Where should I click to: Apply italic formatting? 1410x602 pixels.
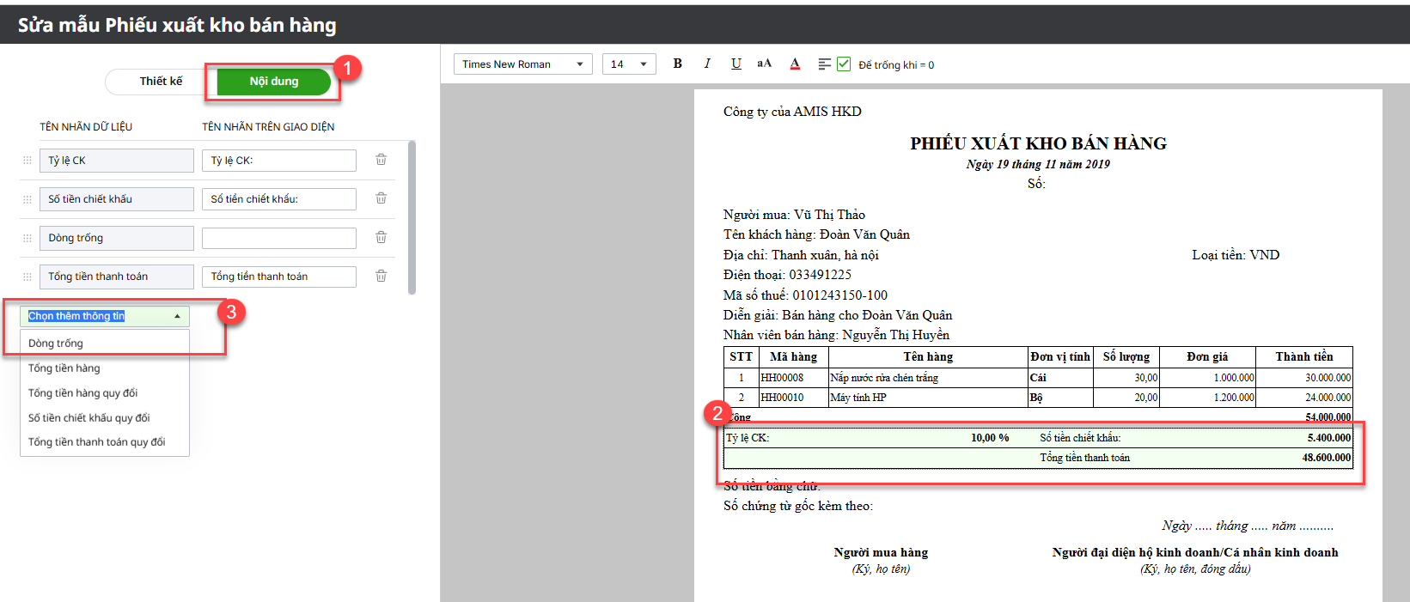[x=707, y=64]
